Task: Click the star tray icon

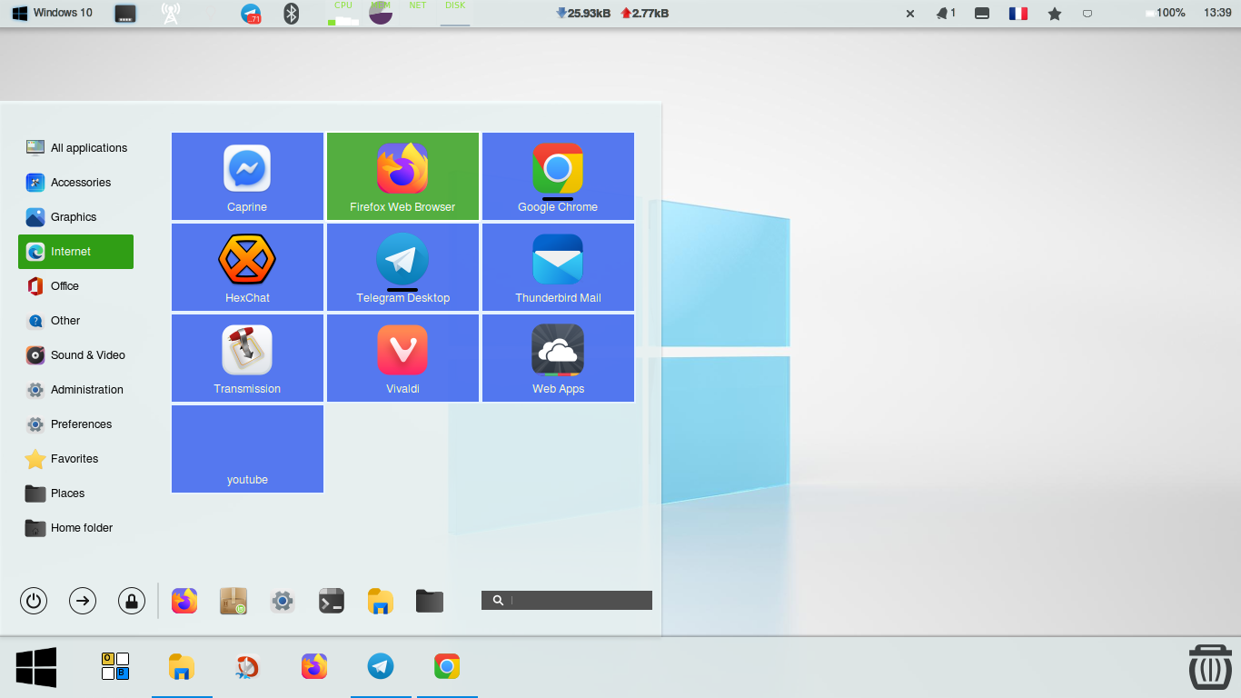Action: (1055, 14)
